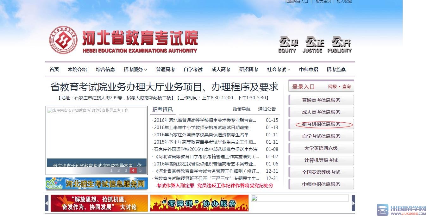The height and width of the screenshot is (217, 427).
Task: Switch to the 通知公告 tab
Action: (267, 109)
